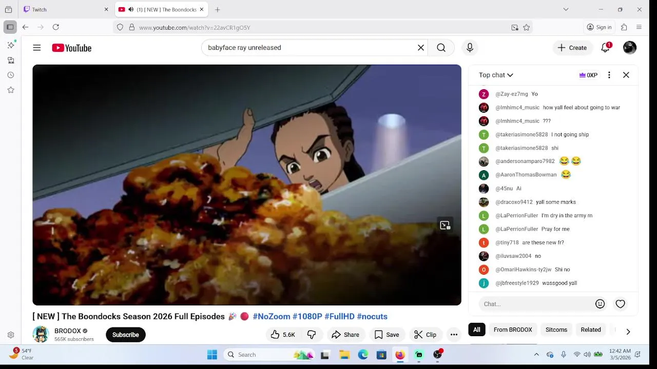The image size is (657, 369).
Task: Open the #1080P hashtag link
Action: 307,316
